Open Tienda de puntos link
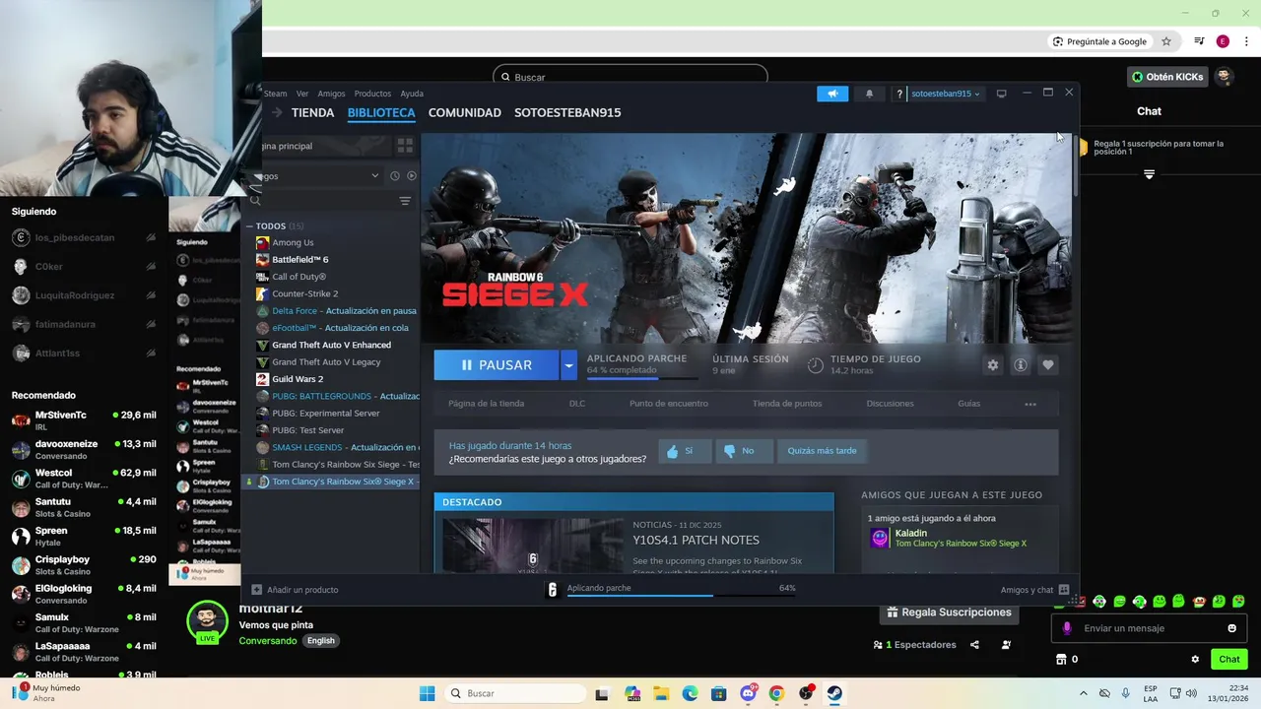 point(787,404)
